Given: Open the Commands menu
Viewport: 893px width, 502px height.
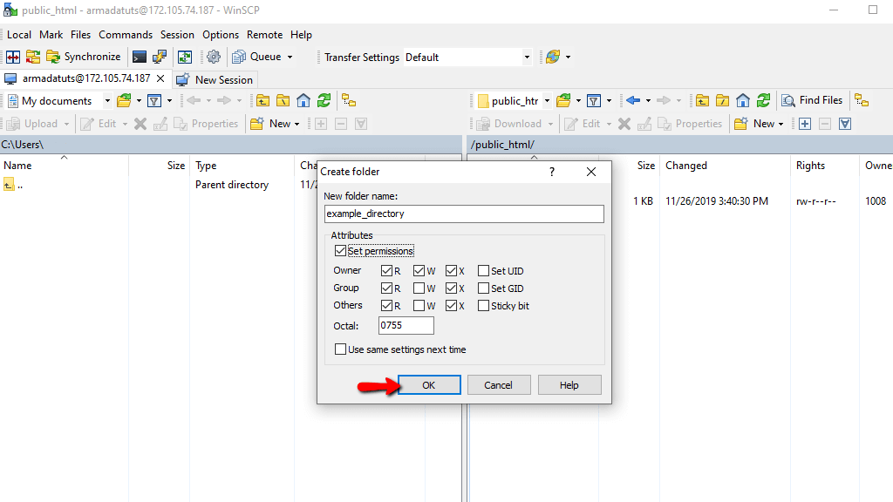Looking at the screenshot, I should pos(126,35).
